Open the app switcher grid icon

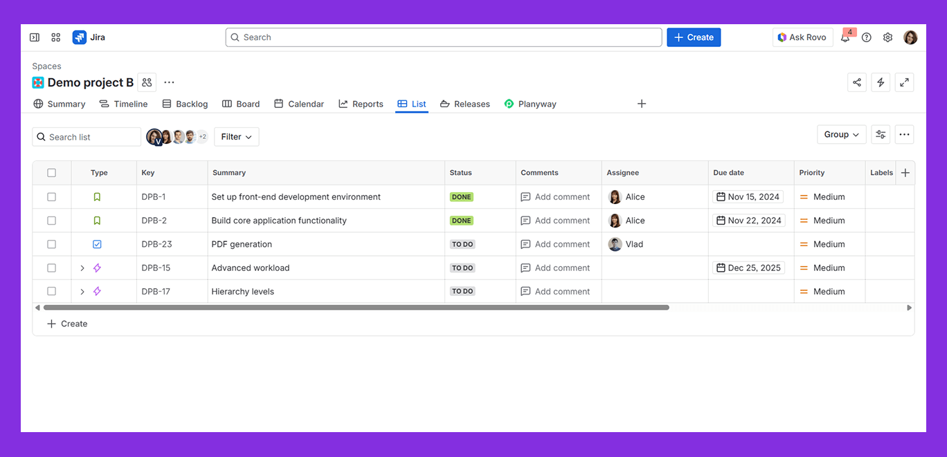[55, 37]
